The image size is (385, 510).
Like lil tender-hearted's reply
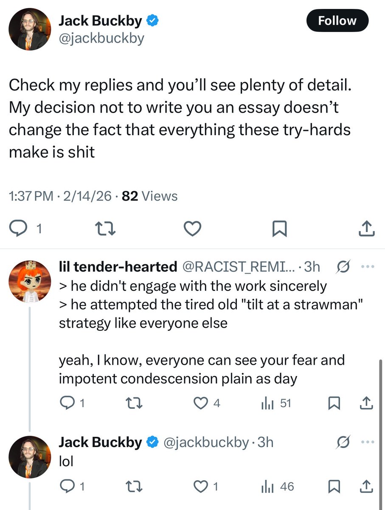[201, 403]
